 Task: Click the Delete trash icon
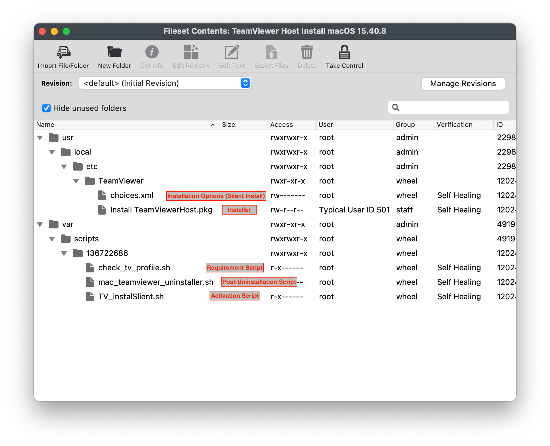pyautogui.click(x=307, y=52)
